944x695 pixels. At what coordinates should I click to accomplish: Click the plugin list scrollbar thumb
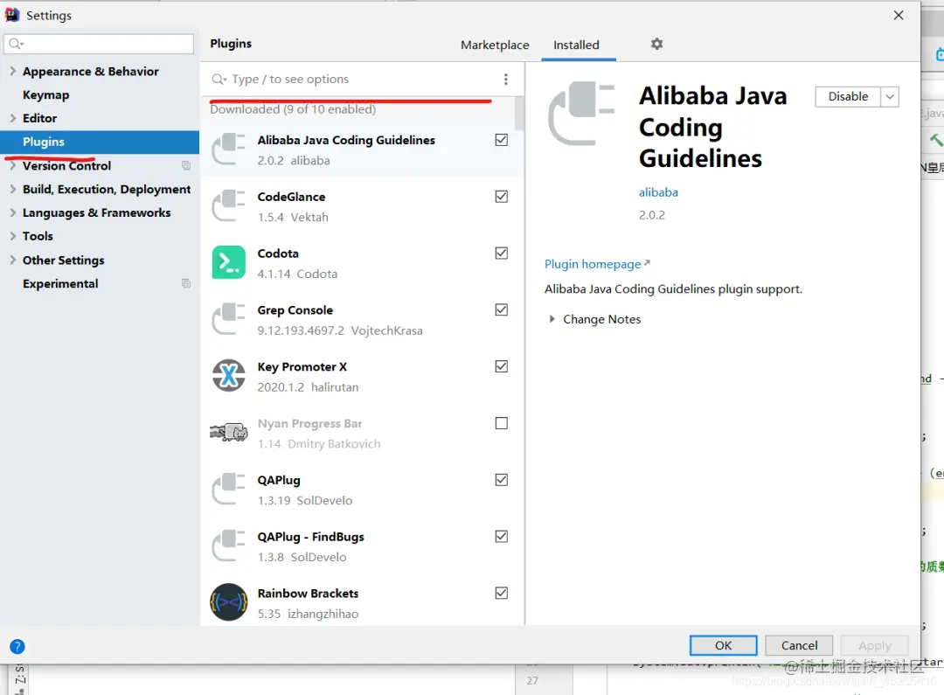tap(519, 114)
